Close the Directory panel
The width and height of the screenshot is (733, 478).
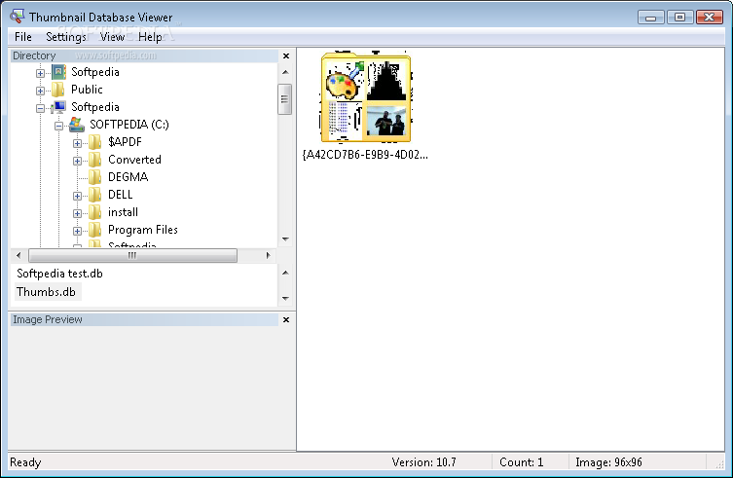coord(286,55)
